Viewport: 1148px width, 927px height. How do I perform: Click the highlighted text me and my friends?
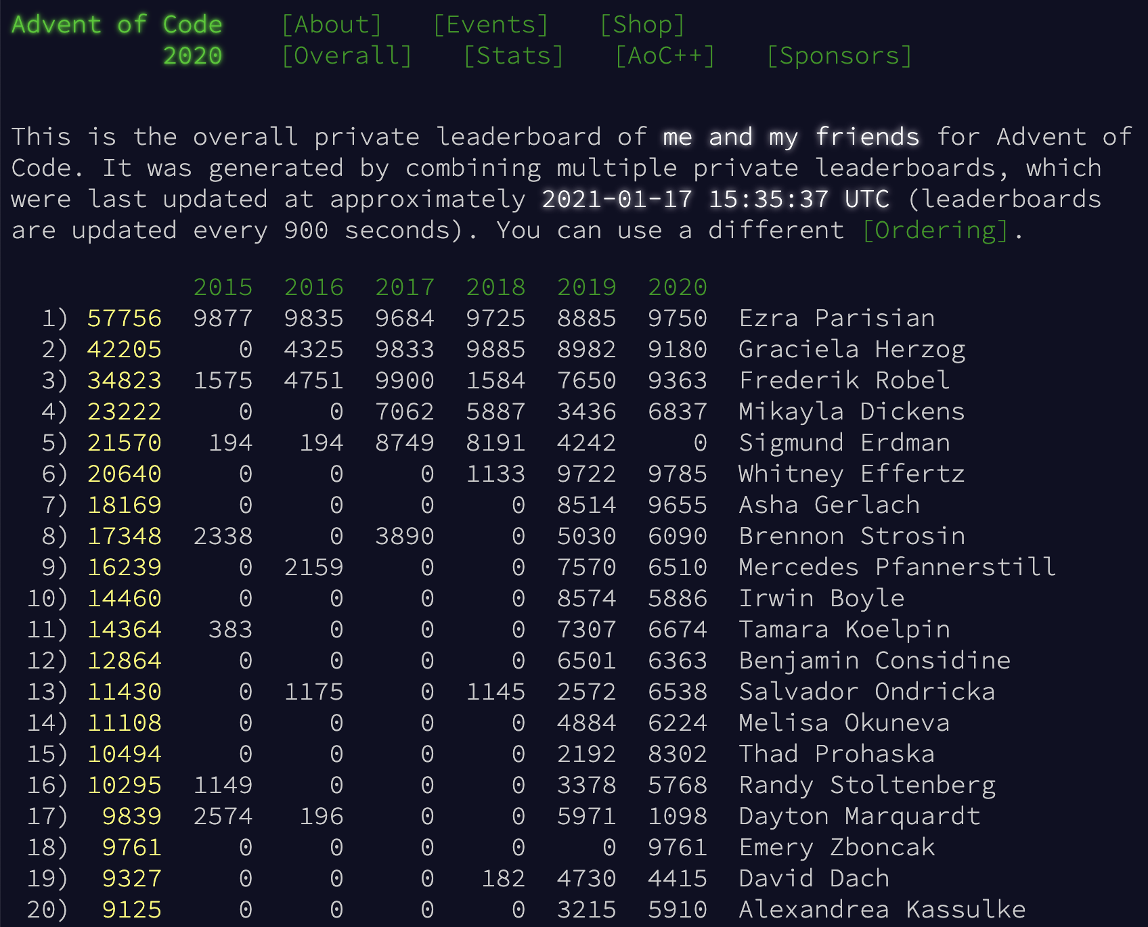(x=791, y=137)
